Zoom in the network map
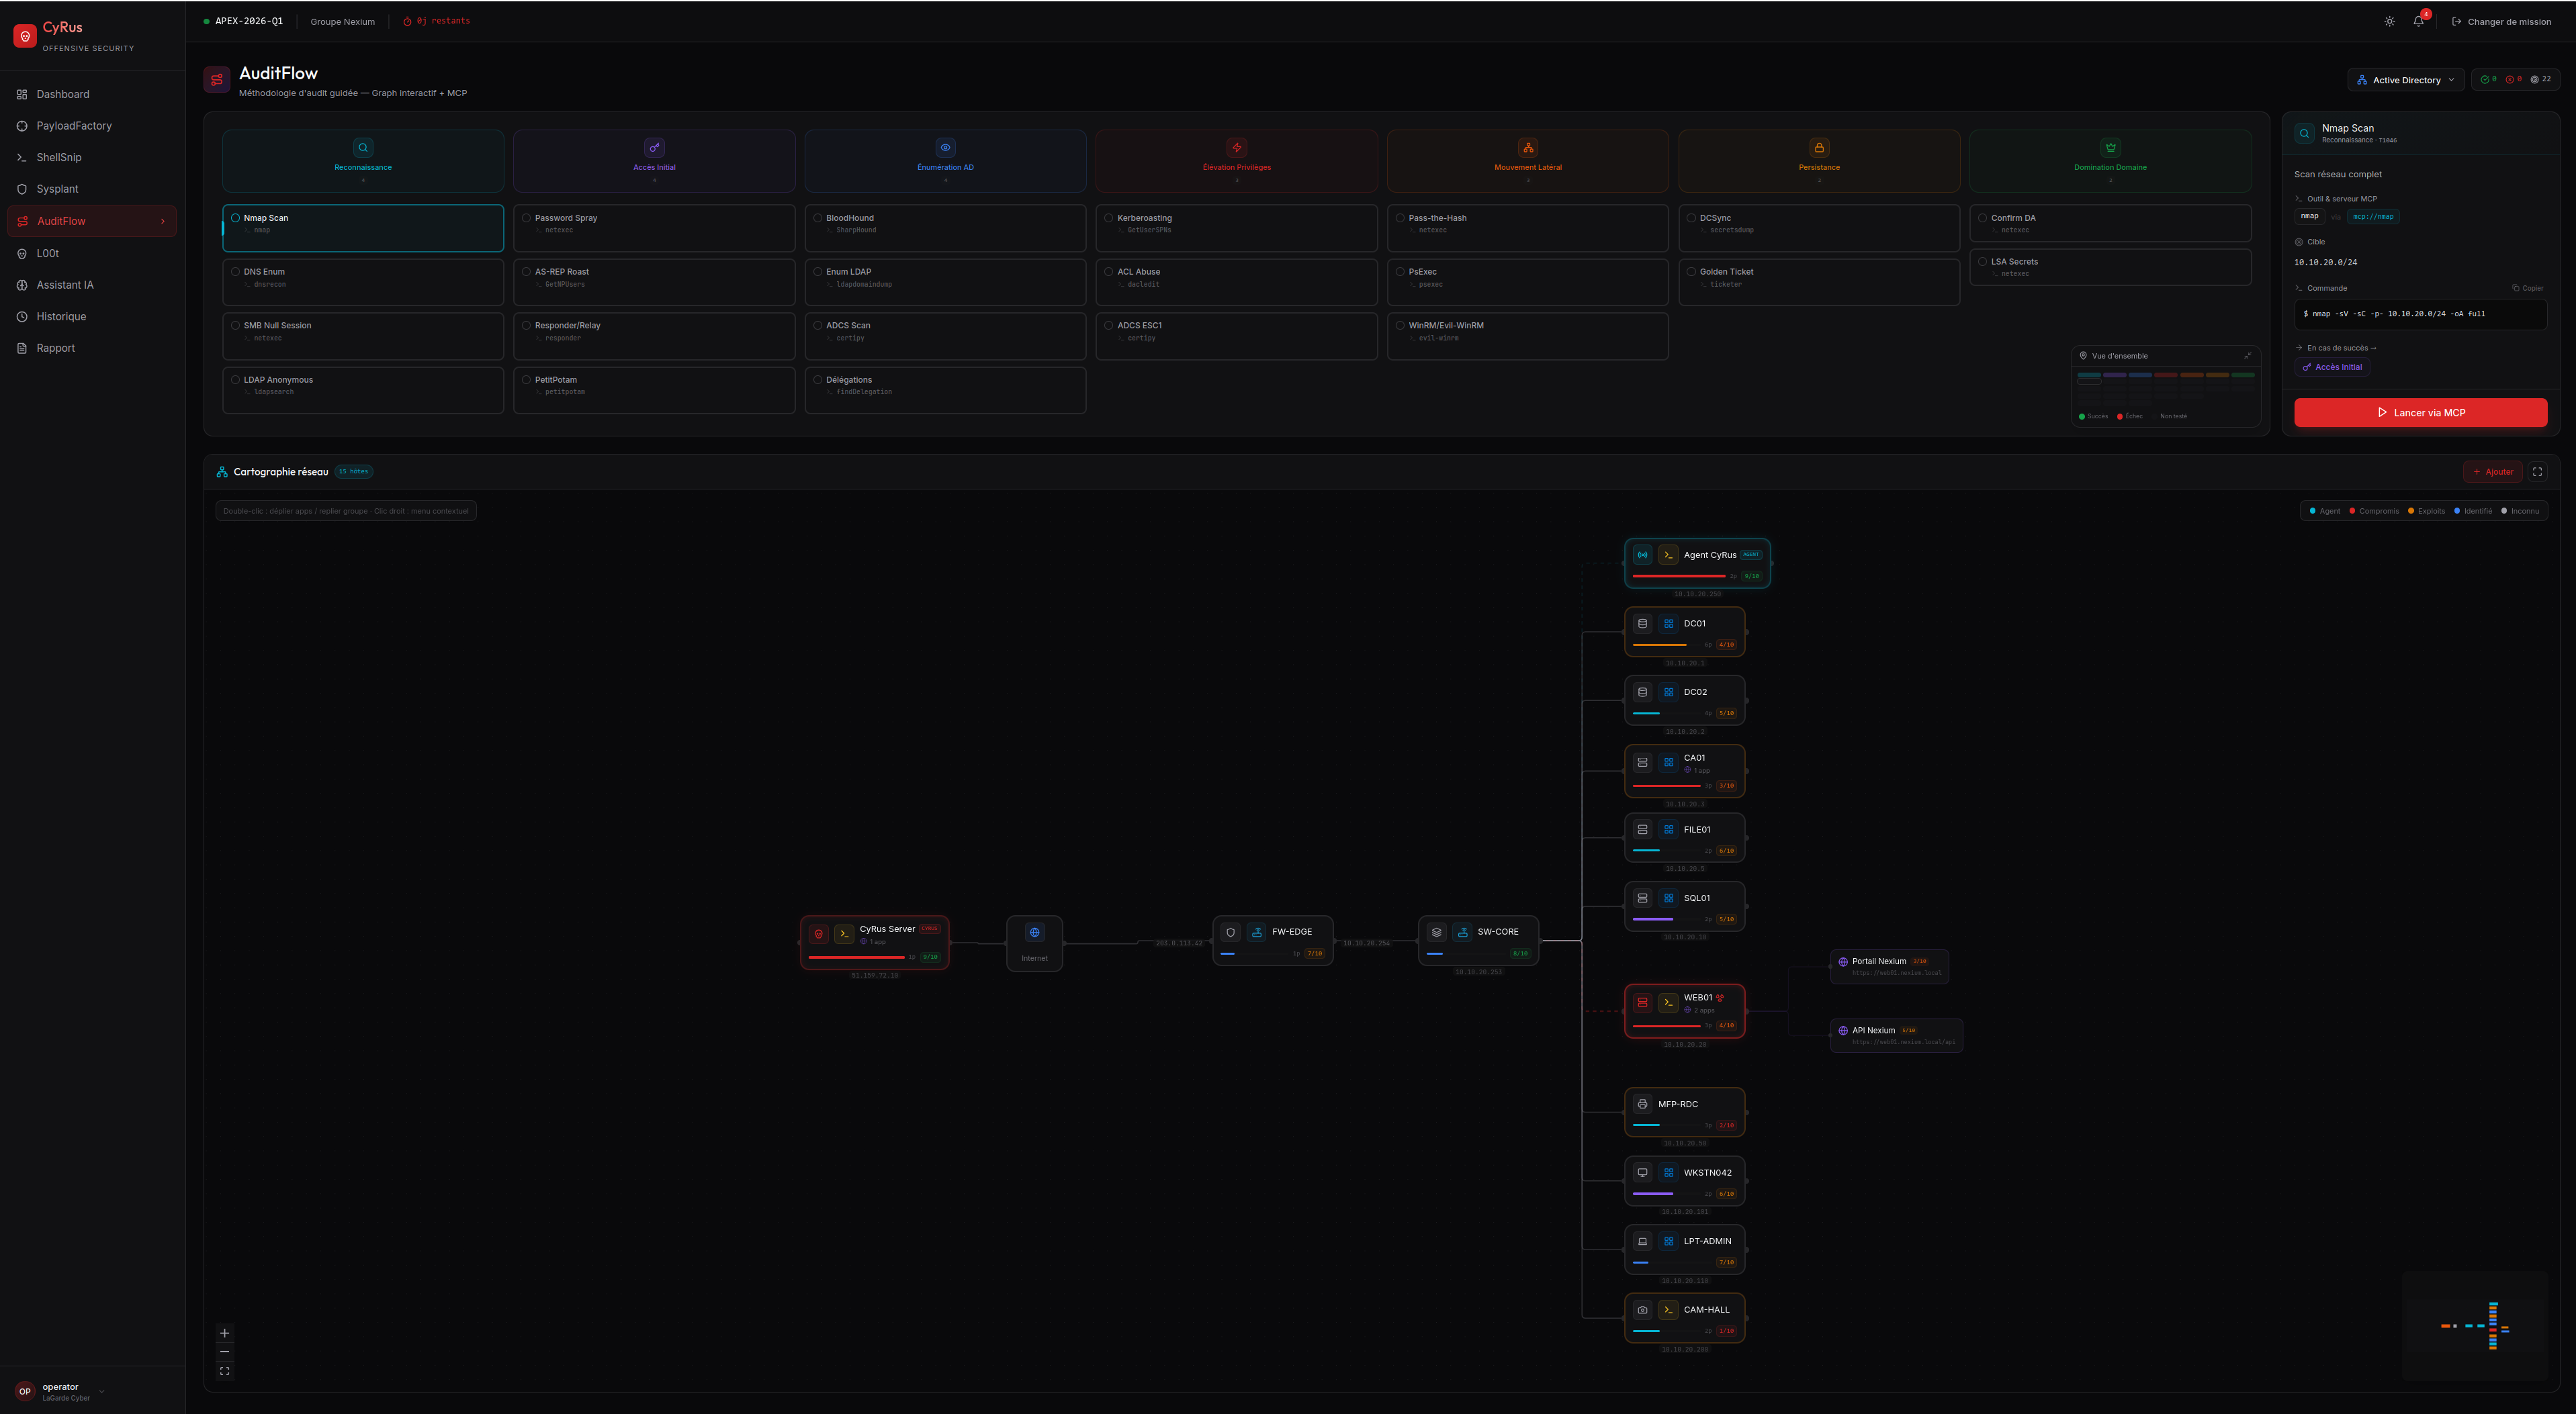This screenshot has width=2576, height=1414. pyautogui.click(x=224, y=1333)
